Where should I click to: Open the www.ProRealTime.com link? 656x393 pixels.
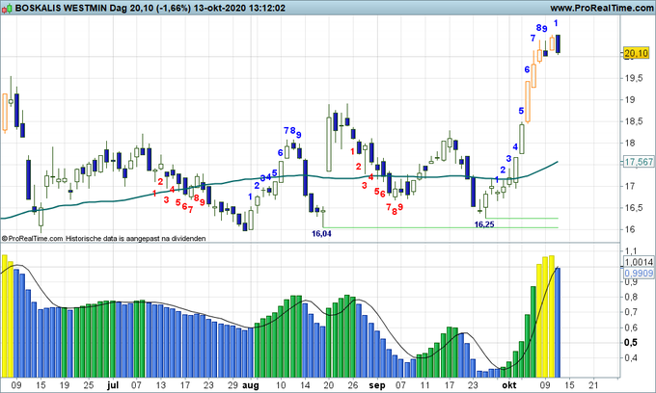[x=602, y=8]
